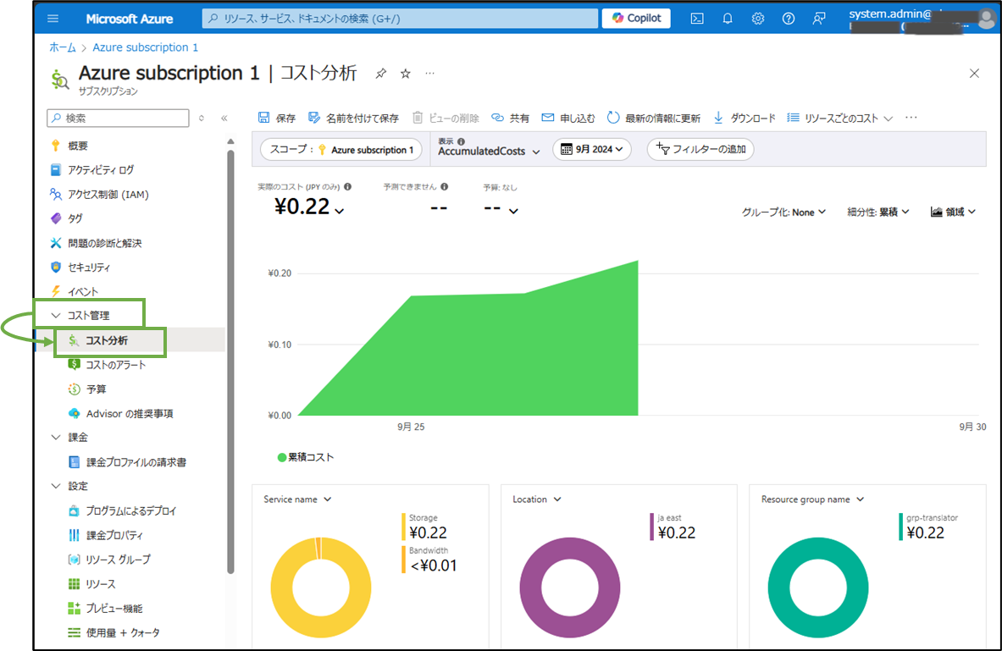Open コストのアラート in the sidebar
Screen dimensions: 1002x651
tap(116, 365)
